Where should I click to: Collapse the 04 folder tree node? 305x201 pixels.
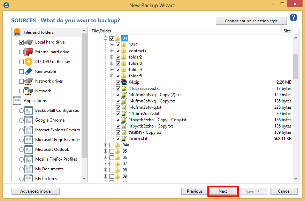[x=106, y=38]
